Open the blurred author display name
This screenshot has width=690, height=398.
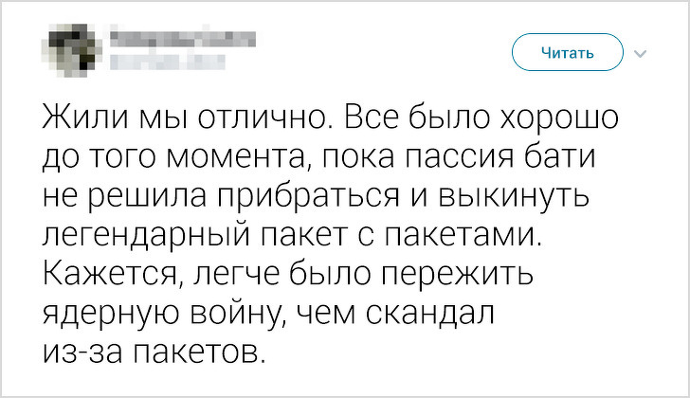(180, 40)
